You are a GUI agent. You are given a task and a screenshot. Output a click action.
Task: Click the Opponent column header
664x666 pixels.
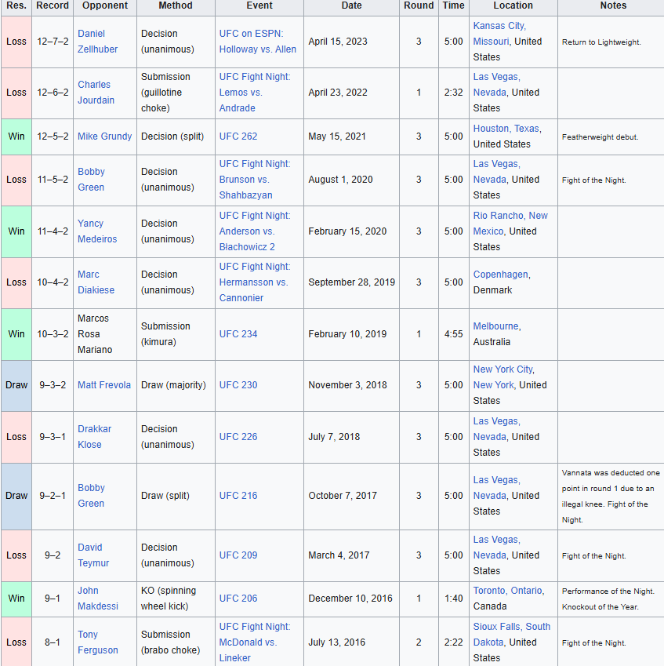pyautogui.click(x=105, y=5)
